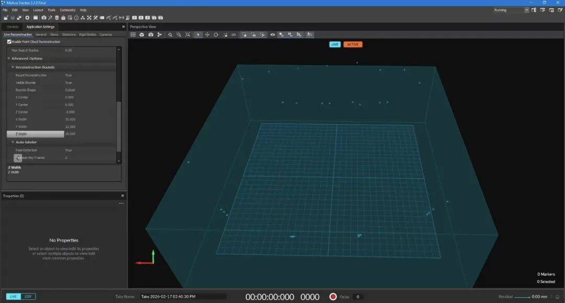565x303 pixels.
Task: Click the orange ACTIVE button in viewport
Action: pos(353,44)
